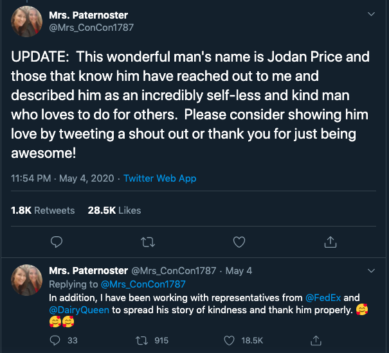Open Mrs. Paternoster's profile picture on main tweet
Viewport: 389px width, 353px height.
pos(27,21)
